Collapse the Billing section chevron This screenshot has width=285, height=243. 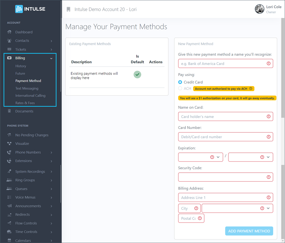(x=51, y=58)
